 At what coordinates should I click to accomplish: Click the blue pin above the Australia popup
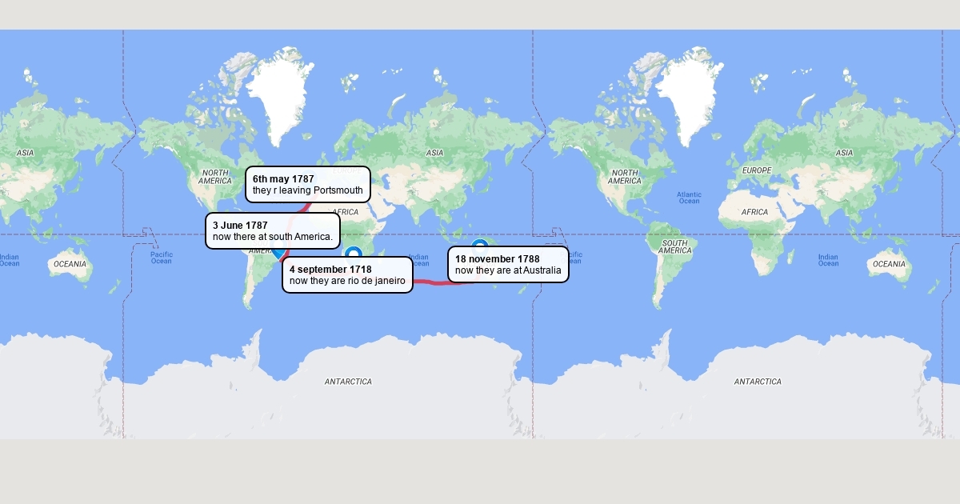point(479,245)
